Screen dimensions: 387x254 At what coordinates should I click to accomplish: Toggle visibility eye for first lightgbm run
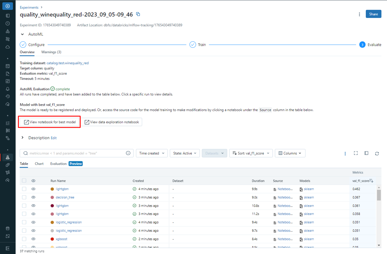tap(33, 189)
